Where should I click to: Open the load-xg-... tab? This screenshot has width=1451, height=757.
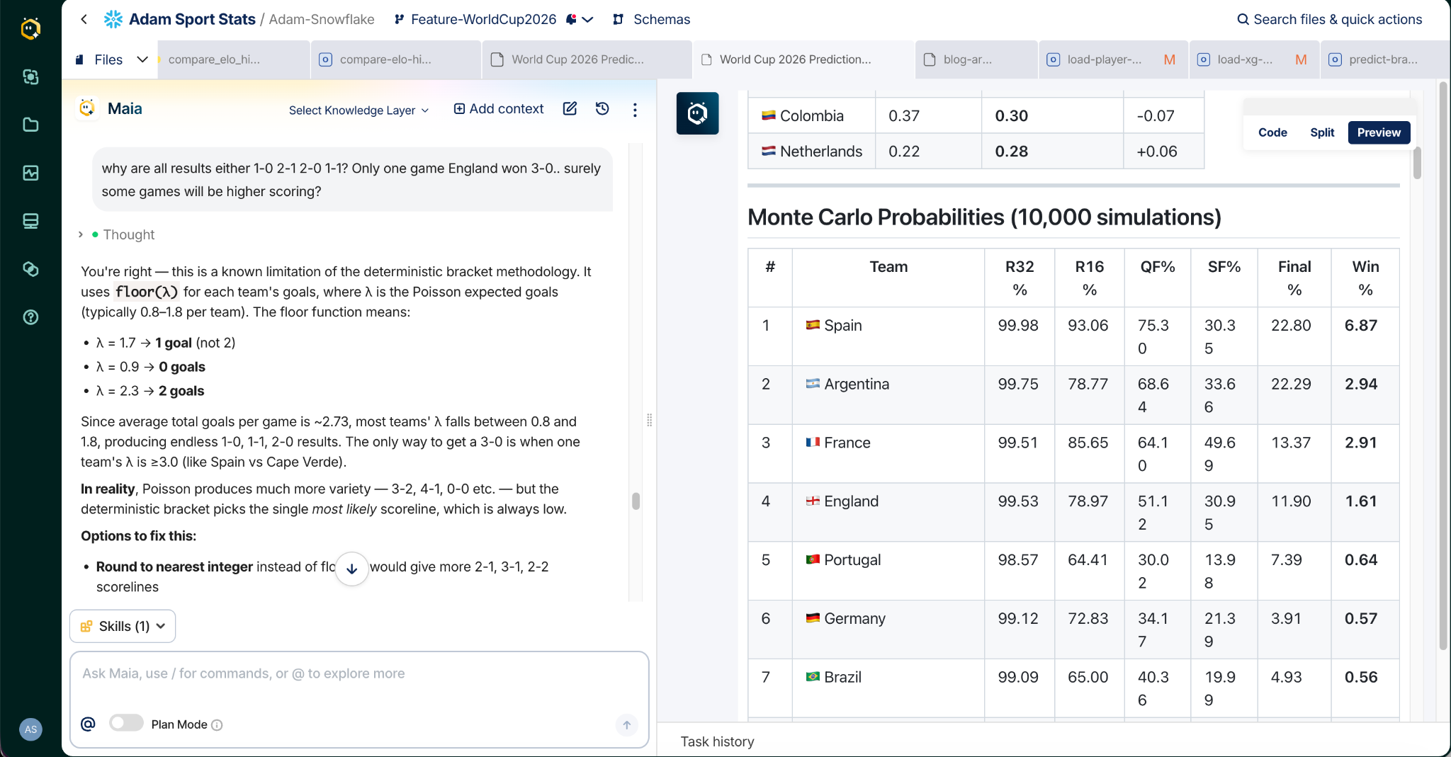(x=1253, y=59)
